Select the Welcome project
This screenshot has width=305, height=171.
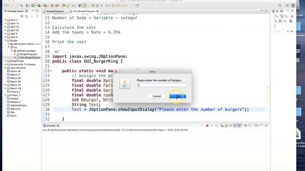(15, 109)
